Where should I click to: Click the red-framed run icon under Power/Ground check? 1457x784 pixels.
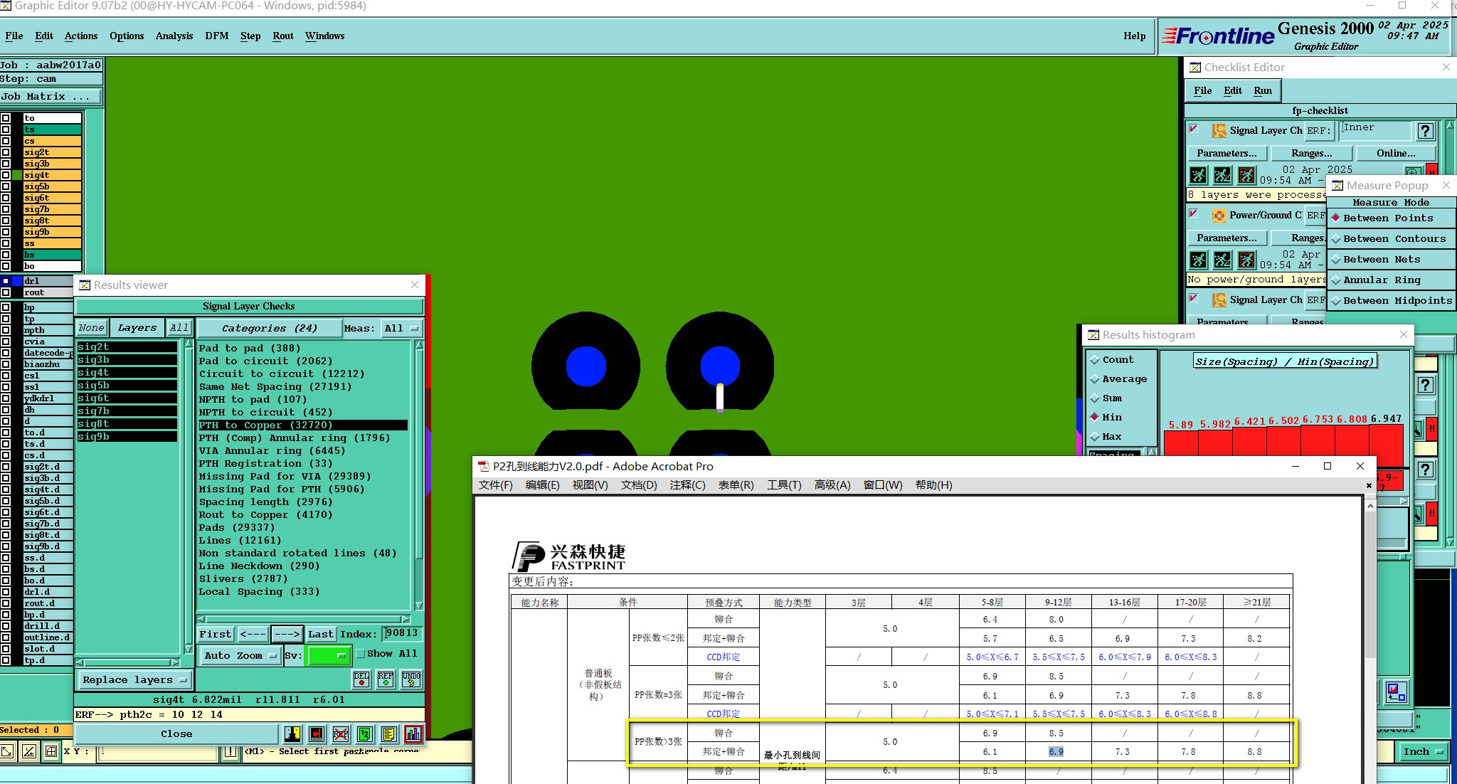pyautogui.click(x=1246, y=260)
